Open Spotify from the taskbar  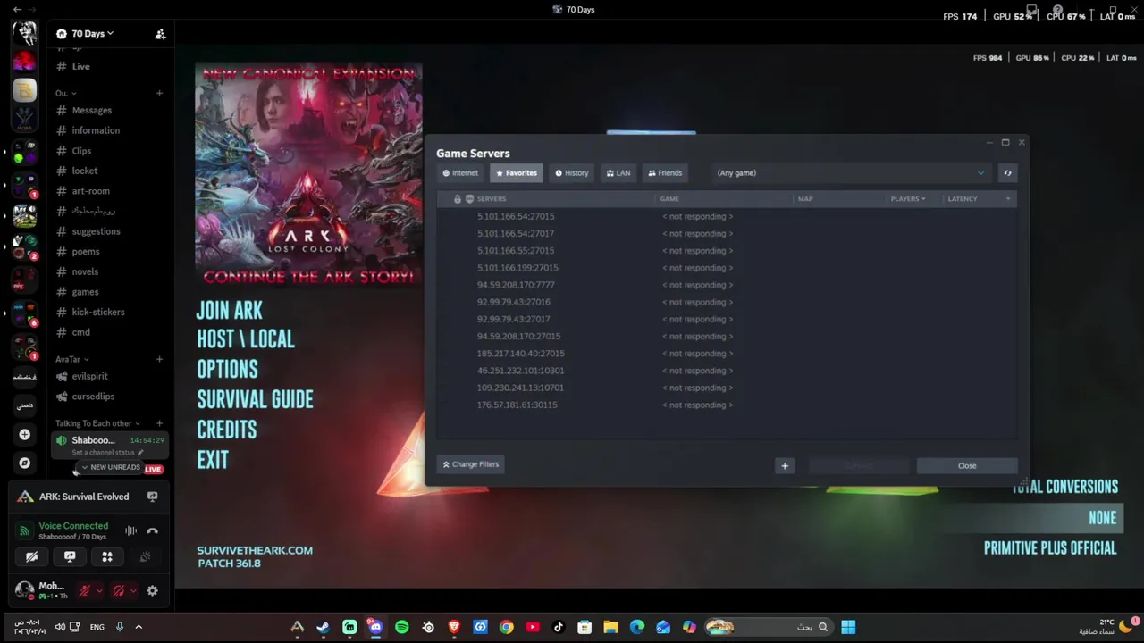(x=401, y=627)
